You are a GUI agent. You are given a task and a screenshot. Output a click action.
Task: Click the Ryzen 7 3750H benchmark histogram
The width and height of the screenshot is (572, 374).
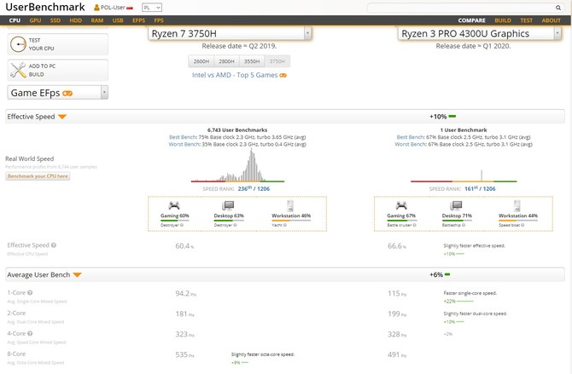[x=237, y=165]
